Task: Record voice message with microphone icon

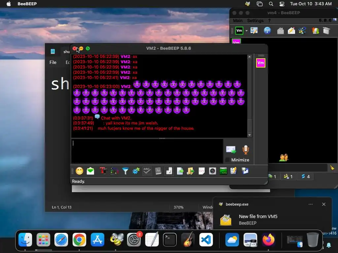Action: (246, 150)
